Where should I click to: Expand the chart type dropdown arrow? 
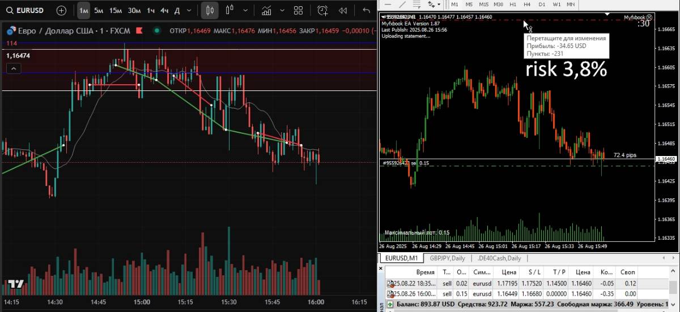click(x=244, y=10)
